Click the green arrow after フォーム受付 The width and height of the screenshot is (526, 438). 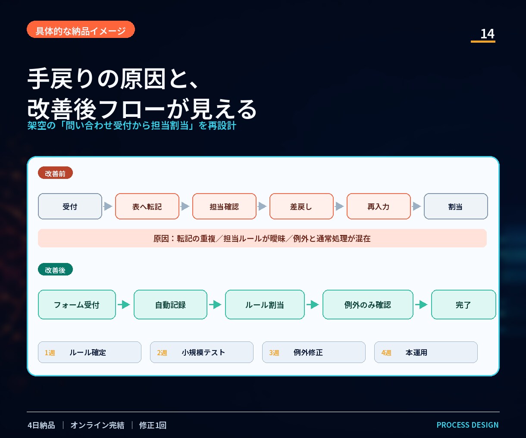click(124, 305)
